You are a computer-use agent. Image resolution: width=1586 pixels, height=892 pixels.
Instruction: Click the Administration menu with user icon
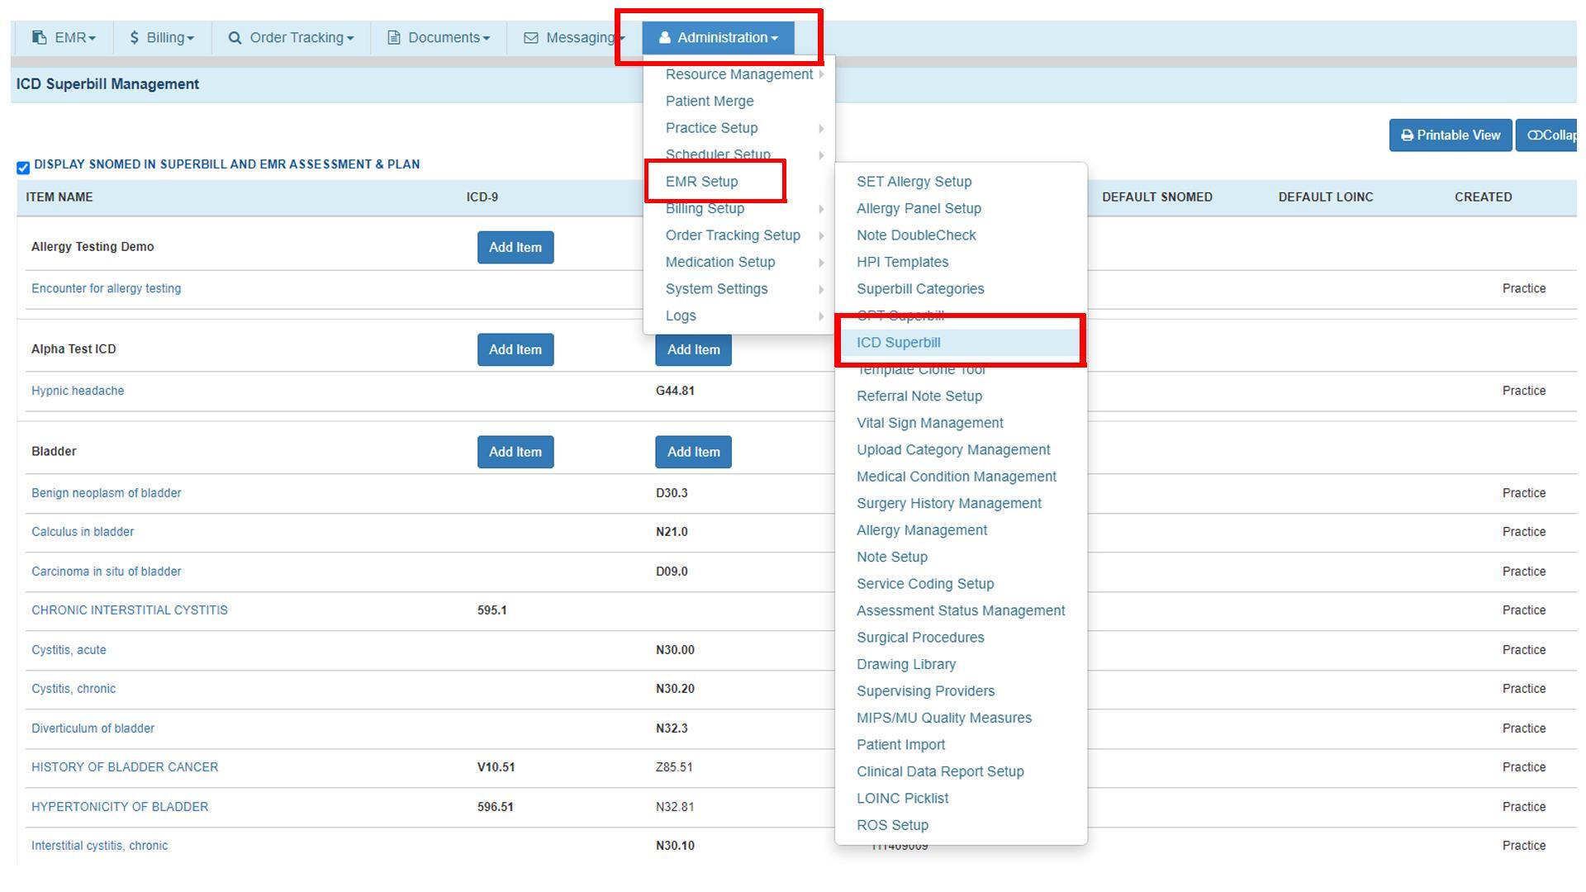tap(718, 38)
